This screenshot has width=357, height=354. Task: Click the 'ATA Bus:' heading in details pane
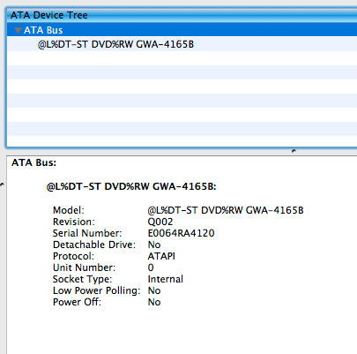click(33, 162)
